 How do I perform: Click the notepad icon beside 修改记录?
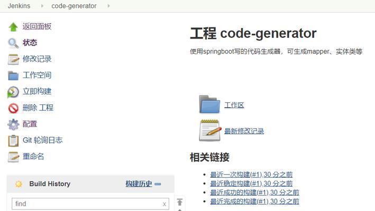[x=13, y=60]
